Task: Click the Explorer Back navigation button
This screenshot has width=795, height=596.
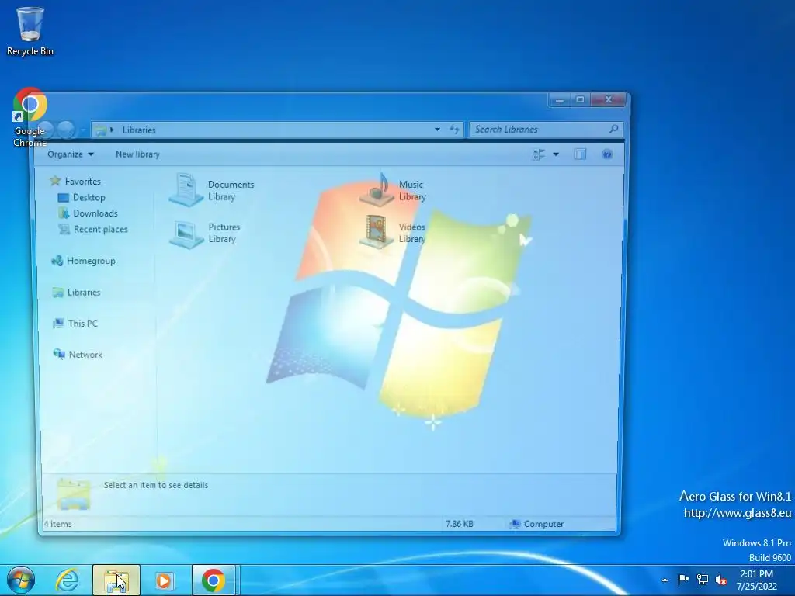Action: [x=46, y=130]
